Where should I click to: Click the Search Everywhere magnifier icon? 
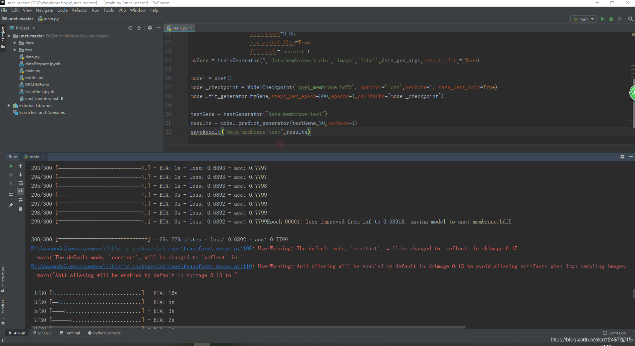[x=630, y=19]
